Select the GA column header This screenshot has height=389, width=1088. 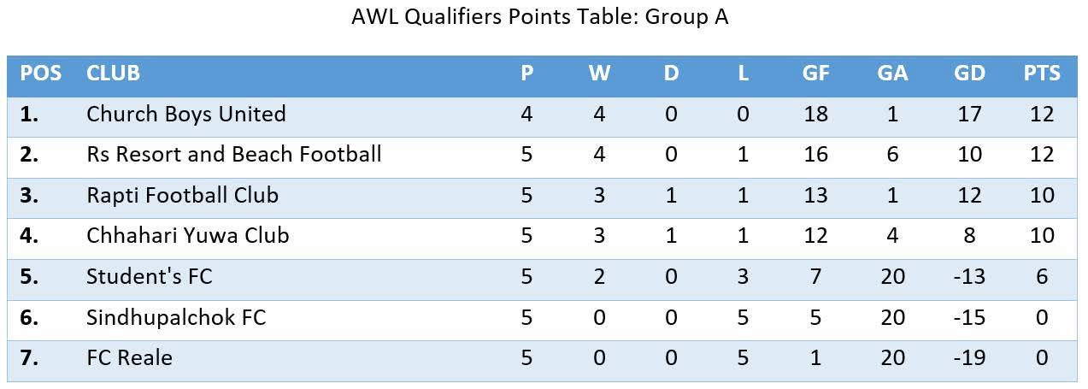point(892,74)
